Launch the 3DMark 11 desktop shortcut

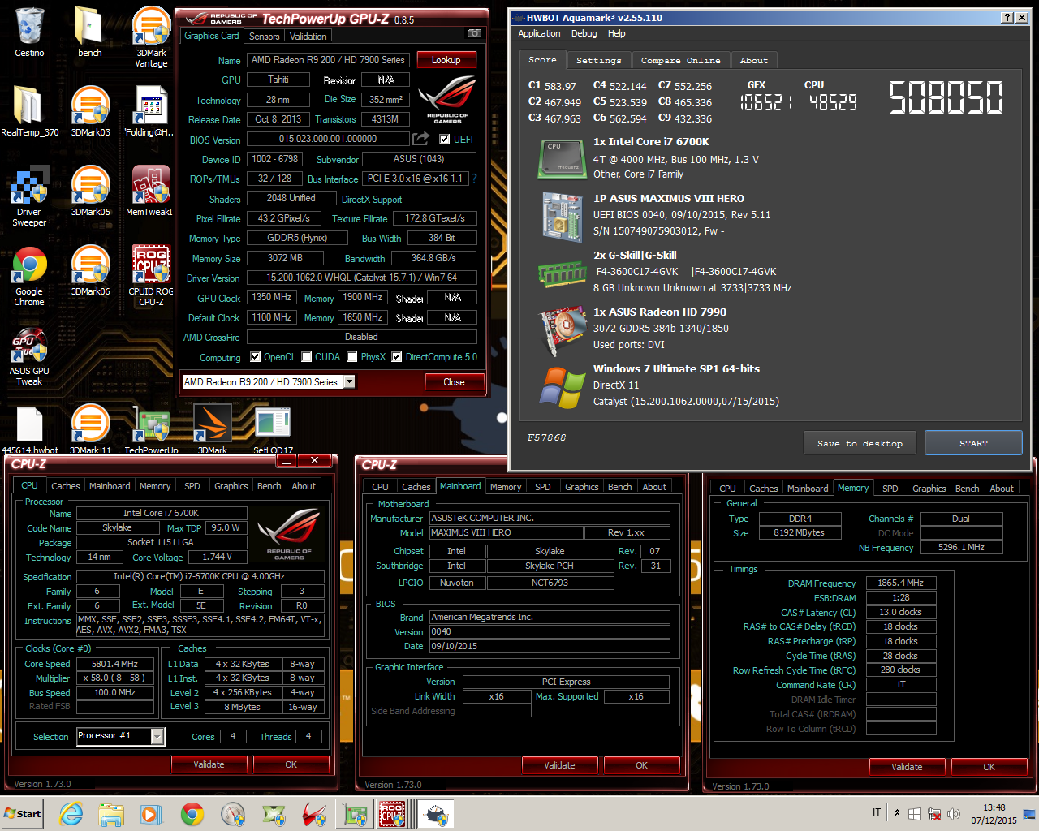[x=90, y=429]
